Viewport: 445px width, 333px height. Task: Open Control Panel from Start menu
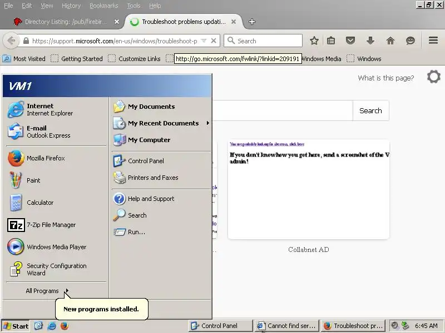click(x=161, y=161)
